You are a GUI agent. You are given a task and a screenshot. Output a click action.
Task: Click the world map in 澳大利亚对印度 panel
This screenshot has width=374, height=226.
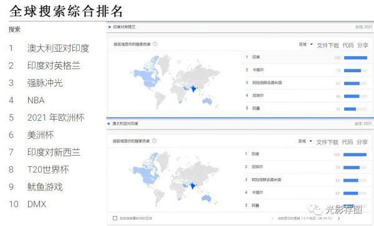click(x=174, y=179)
